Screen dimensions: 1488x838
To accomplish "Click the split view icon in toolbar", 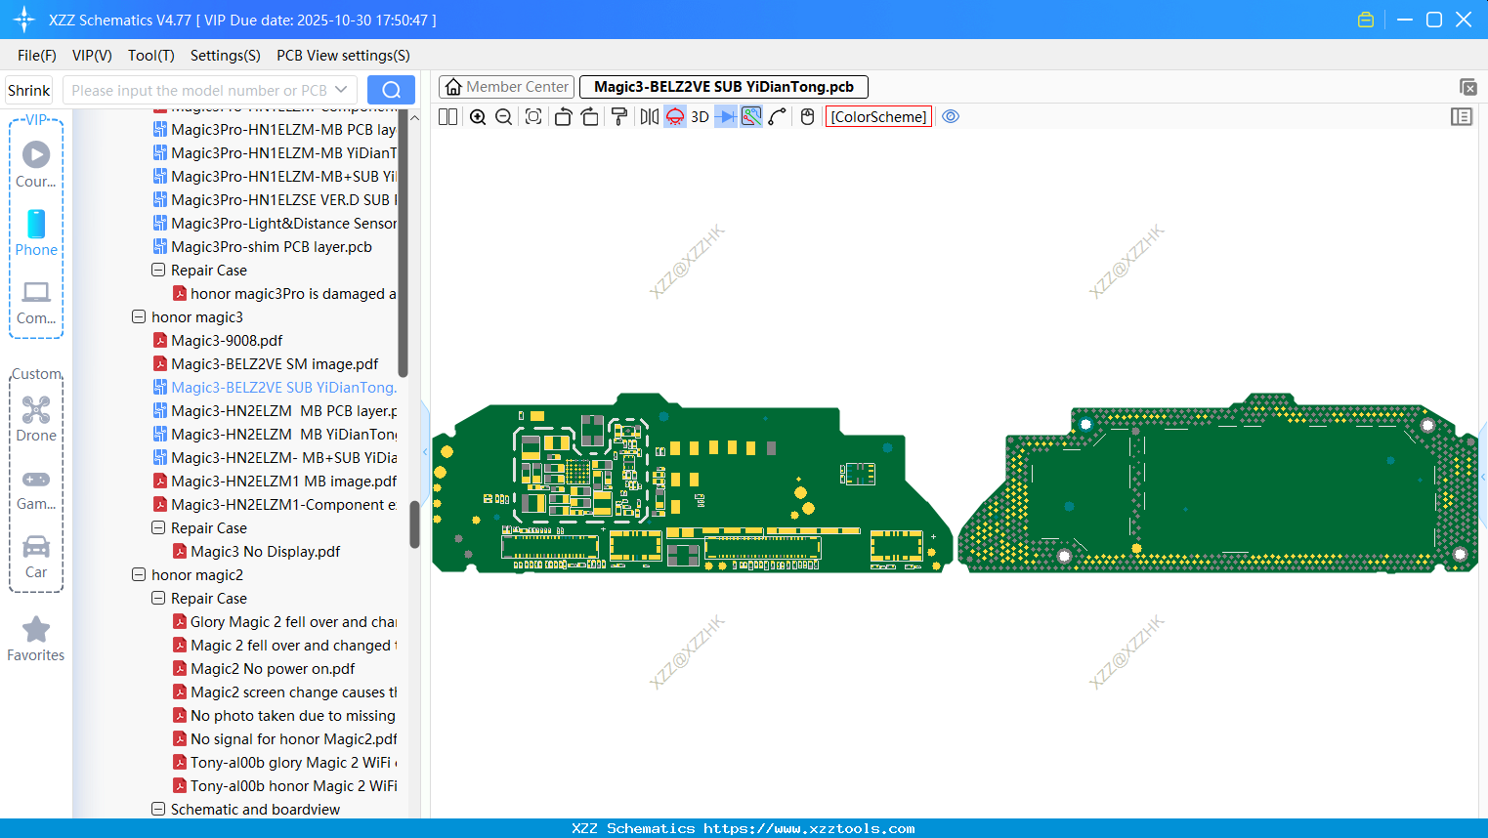I will [x=447, y=116].
